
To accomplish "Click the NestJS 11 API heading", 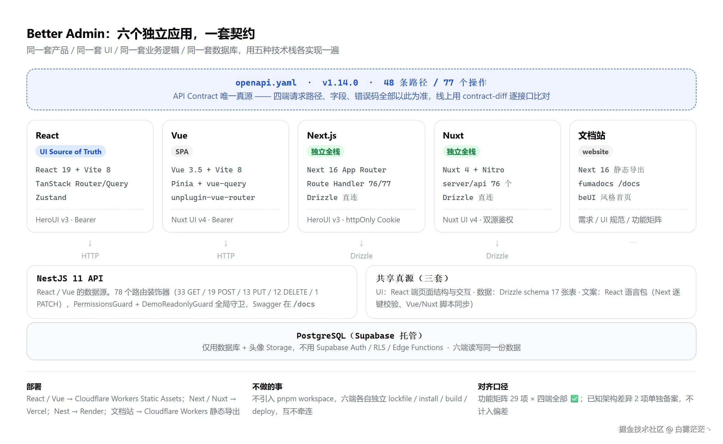I will tap(70, 278).
